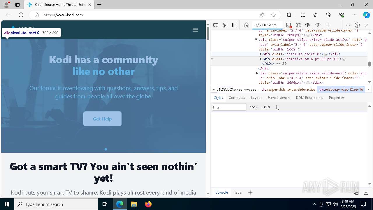
Task: Open the Console tool with error badge
Action: [289, 25]
